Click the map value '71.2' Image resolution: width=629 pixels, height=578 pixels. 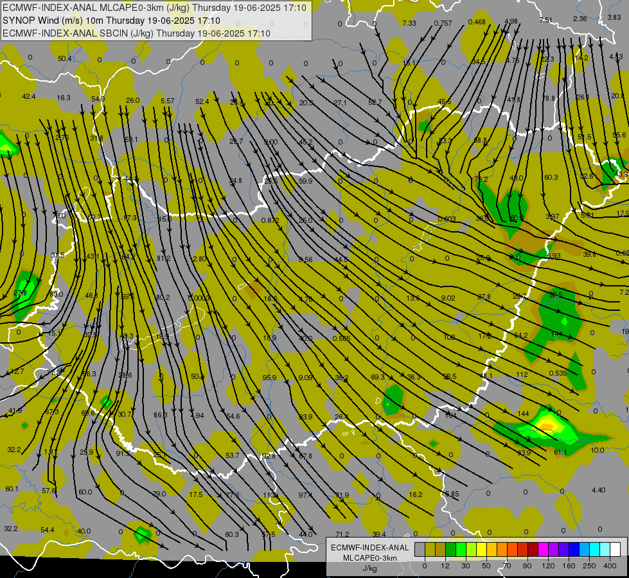pyautogui.click(x=342, y=534)
